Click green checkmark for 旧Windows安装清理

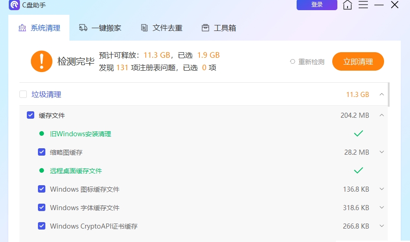tap(359, 133)
